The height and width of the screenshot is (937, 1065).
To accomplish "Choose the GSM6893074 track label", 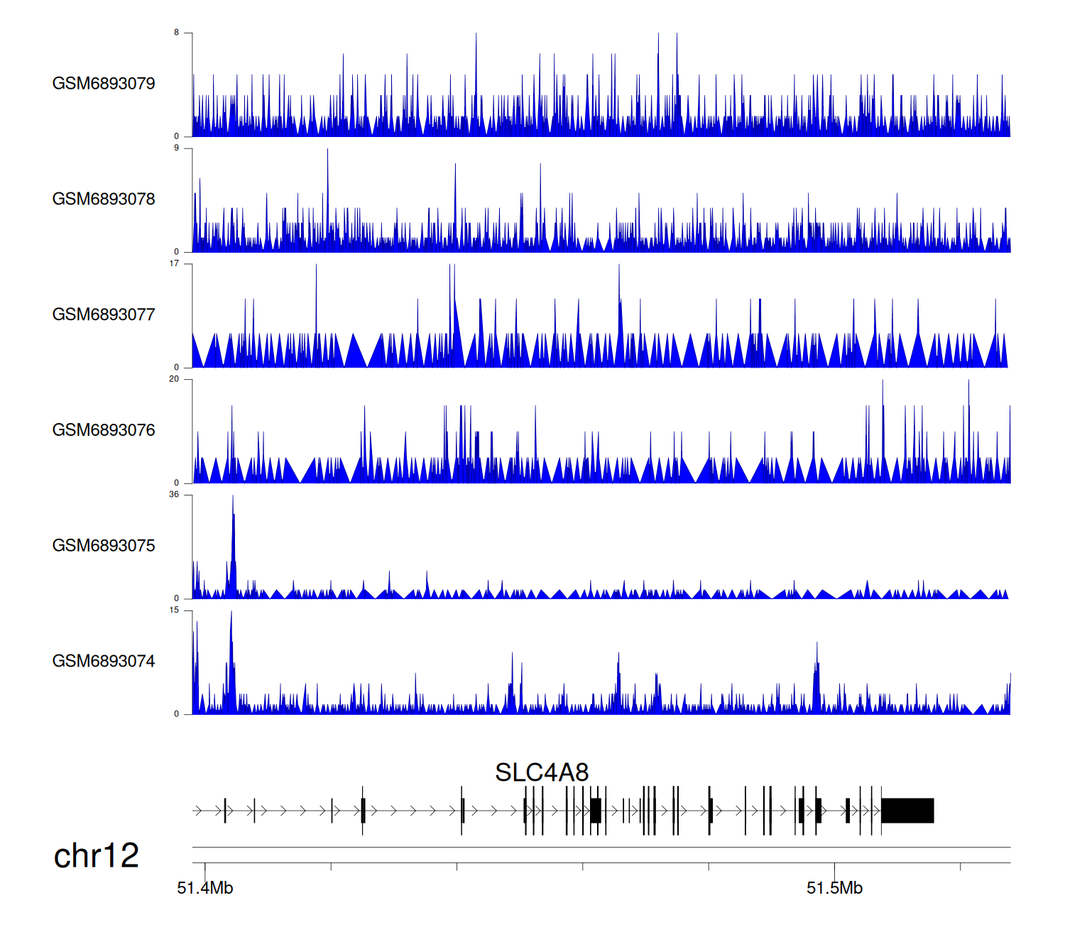I will pos(104,662).
